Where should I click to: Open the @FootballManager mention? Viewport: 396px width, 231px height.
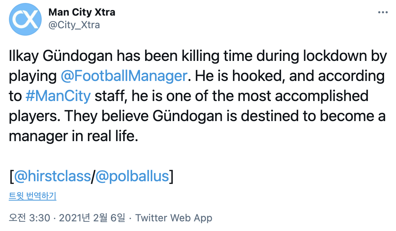coord(123,76)
